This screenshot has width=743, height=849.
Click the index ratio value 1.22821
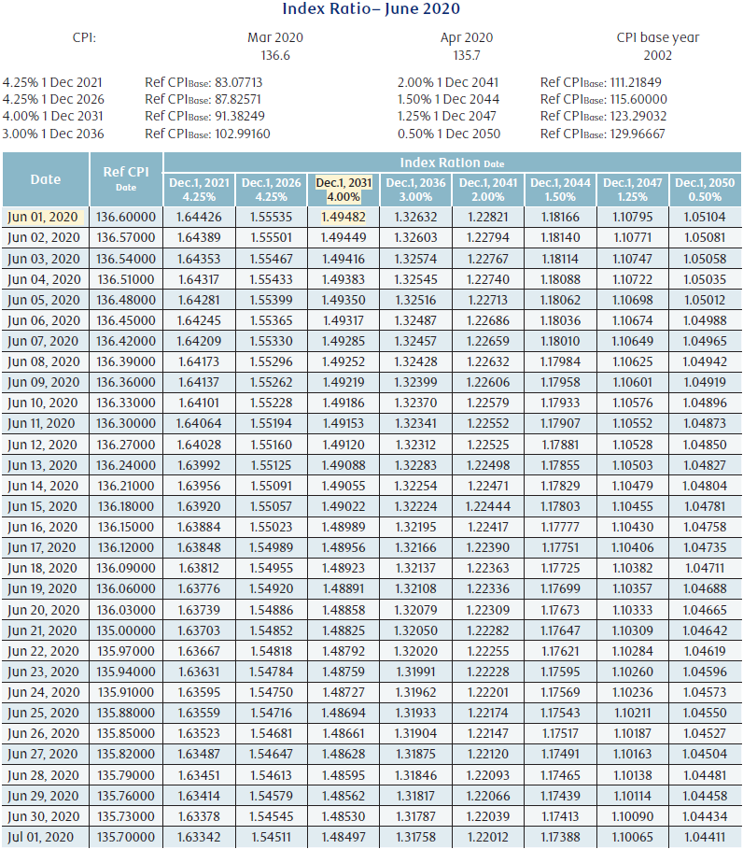[488, 217]
